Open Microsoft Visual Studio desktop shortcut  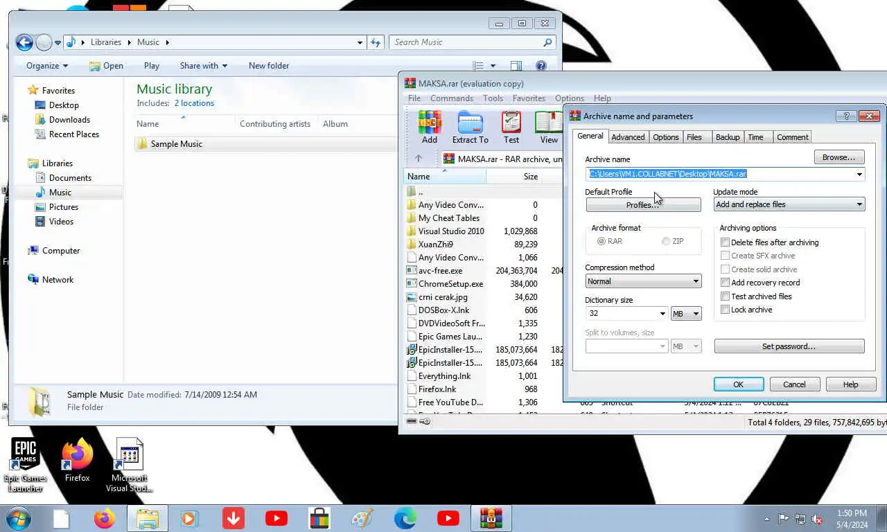(129, 465)
